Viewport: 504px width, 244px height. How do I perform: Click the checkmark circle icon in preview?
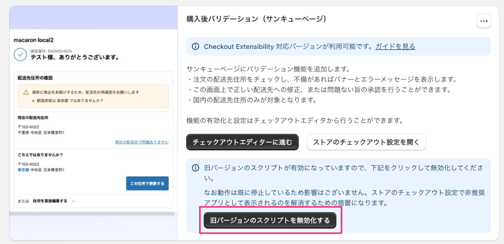(x=21, y=54)
